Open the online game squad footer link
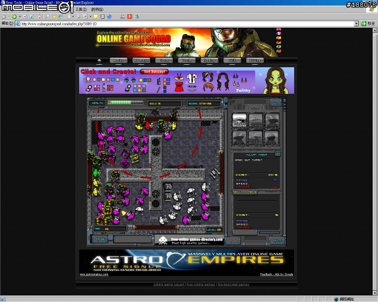 (x=168, y=284)
